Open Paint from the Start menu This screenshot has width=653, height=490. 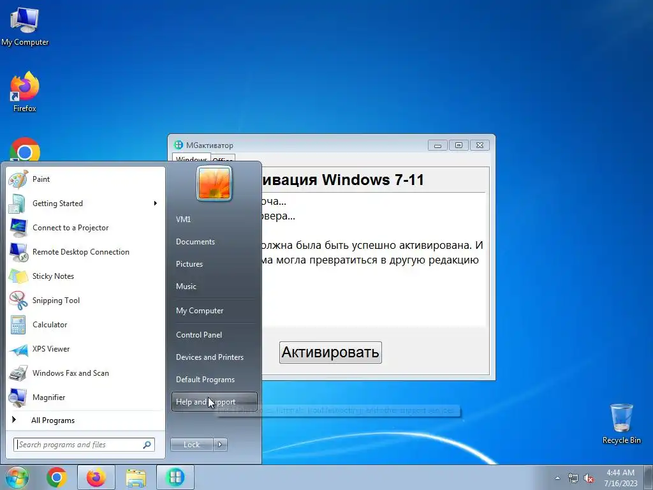(41, 179)
